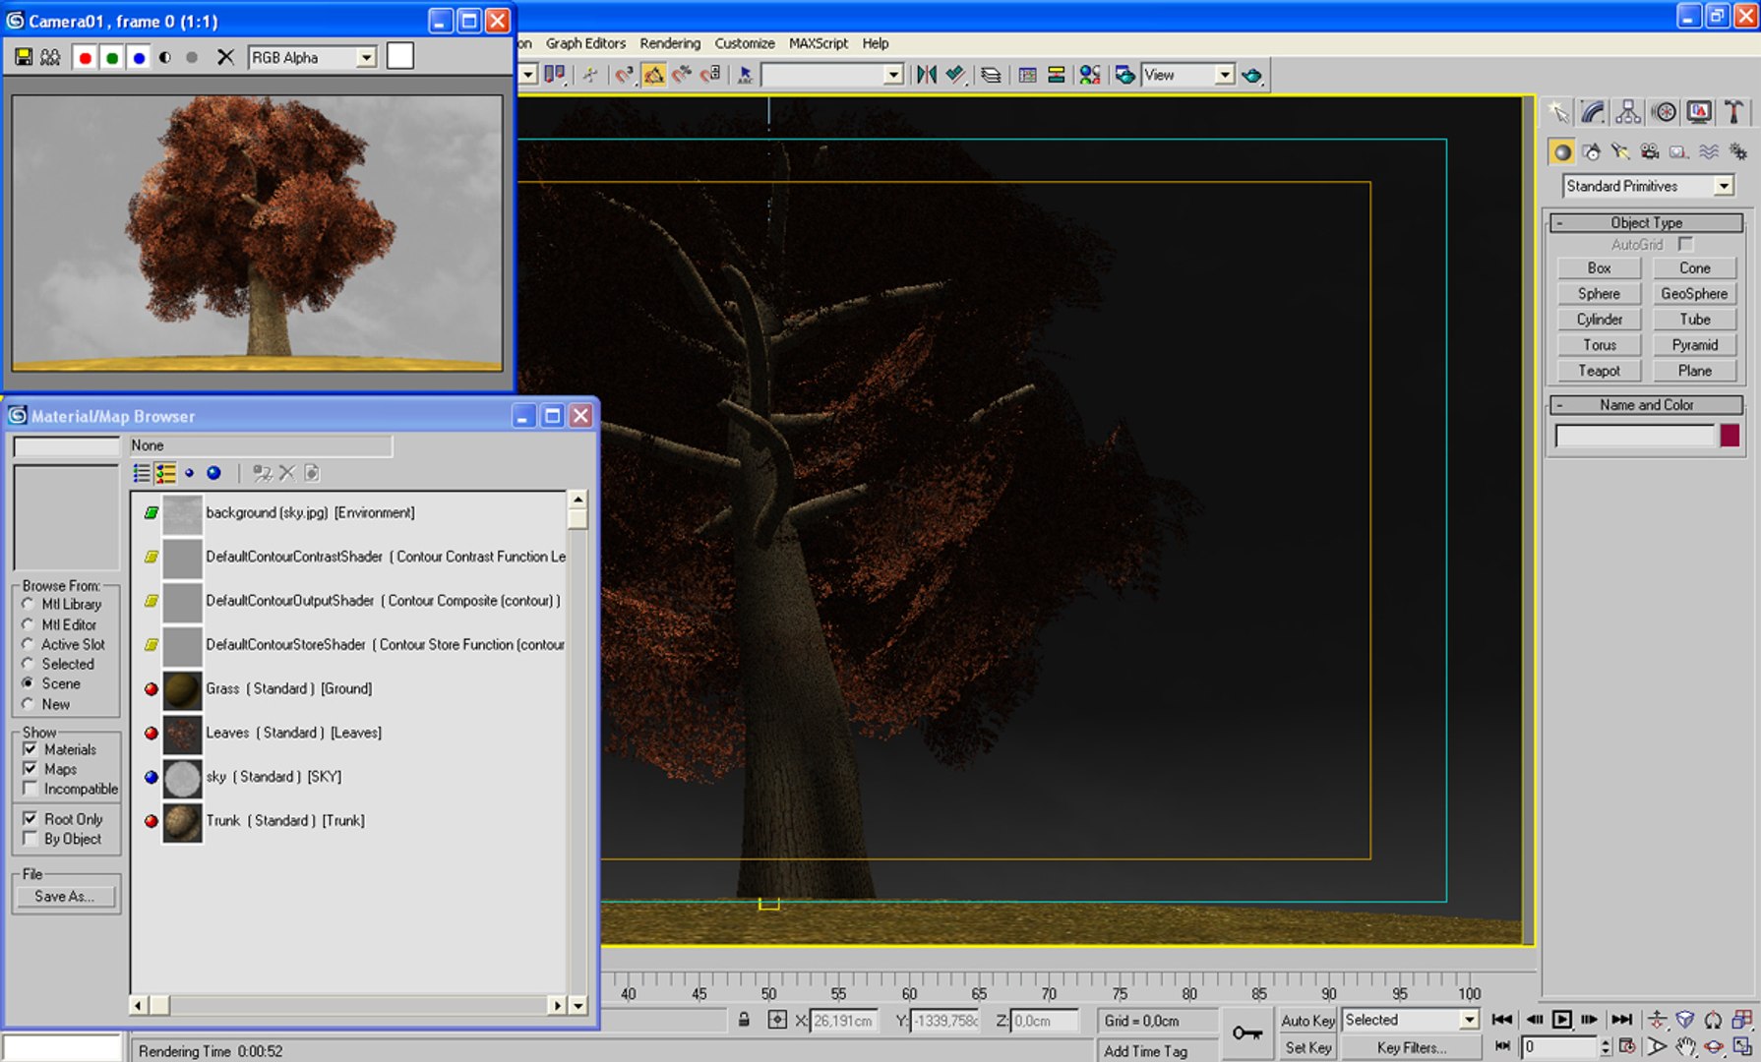The width and height of the screenshot is (1761, 1062).
Task: Select the Lights category icon
Action: pyautogui.click(x=1620, y=151)
